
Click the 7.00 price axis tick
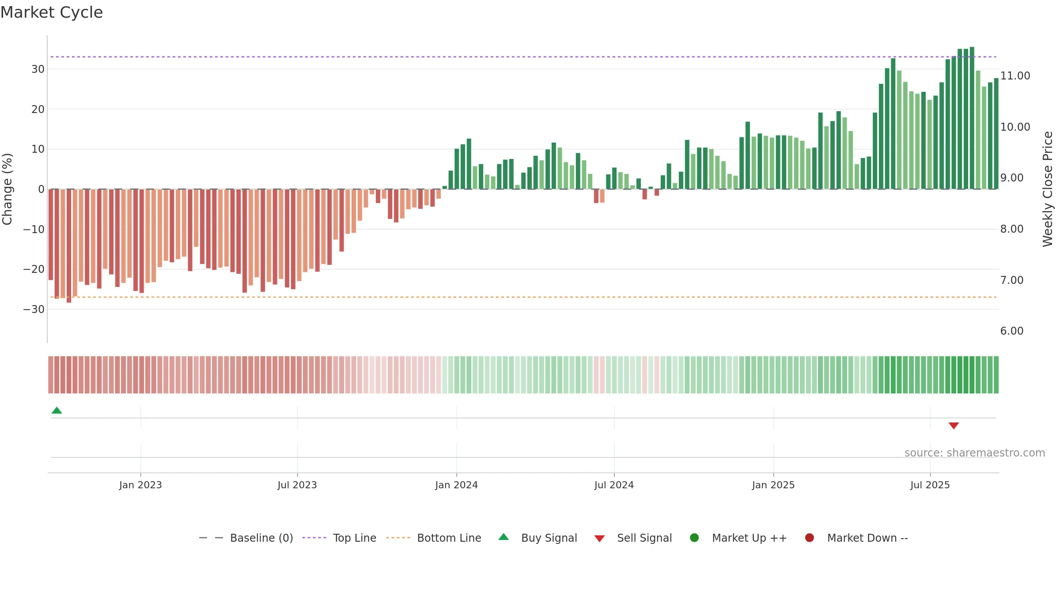pos(1012,280)
